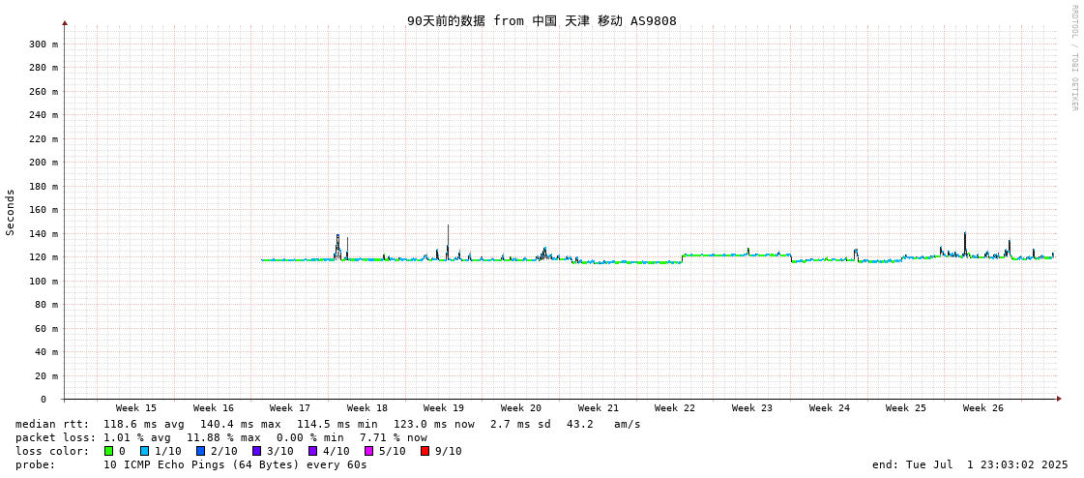Click the purple 3/10 loss color swatch
The width and height of the screenshot is (1084, 478).
(x=256, y=451)
